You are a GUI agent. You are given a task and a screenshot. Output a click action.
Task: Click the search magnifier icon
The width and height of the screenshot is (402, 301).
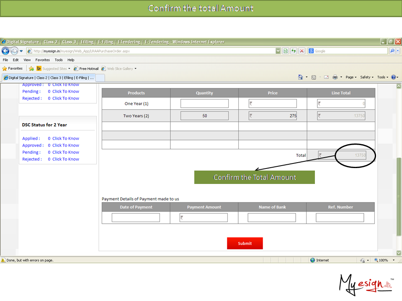point(392,51)
